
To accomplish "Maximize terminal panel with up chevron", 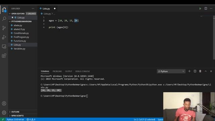I will (x=206, y=71).
